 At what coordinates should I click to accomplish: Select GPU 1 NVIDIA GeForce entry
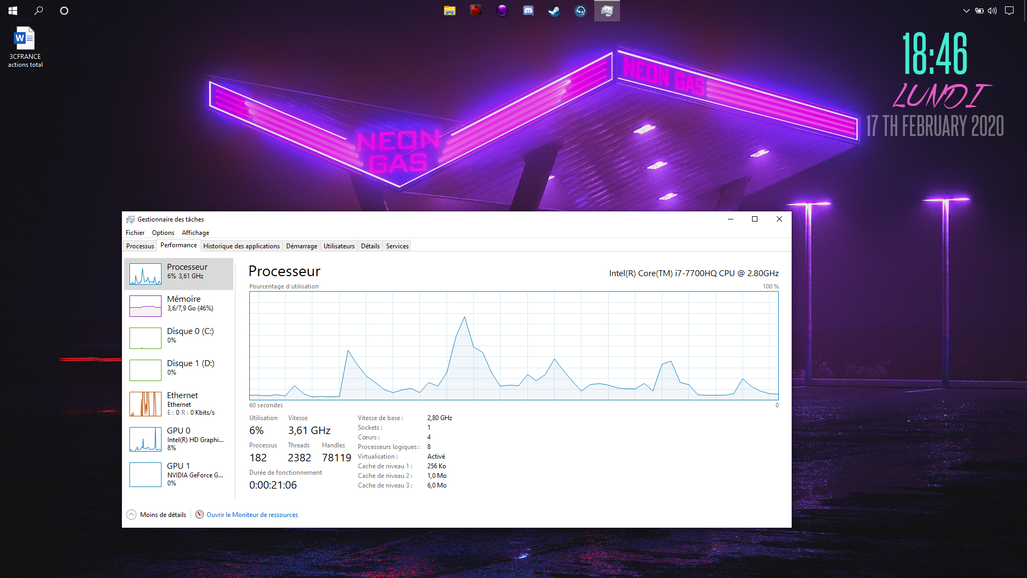[179, 474]
